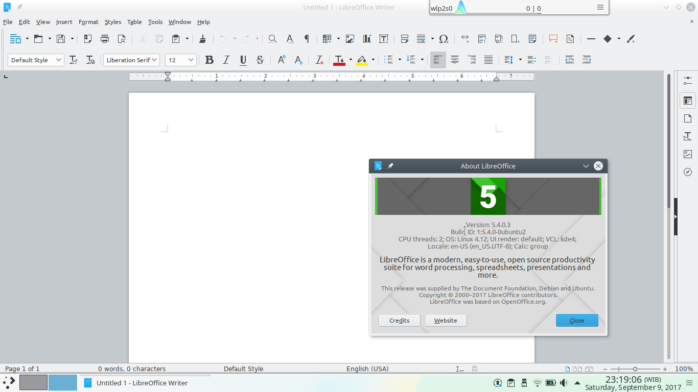The image size is (698, 392).
Task: Open the Insert menu
Action: [64, 22]
